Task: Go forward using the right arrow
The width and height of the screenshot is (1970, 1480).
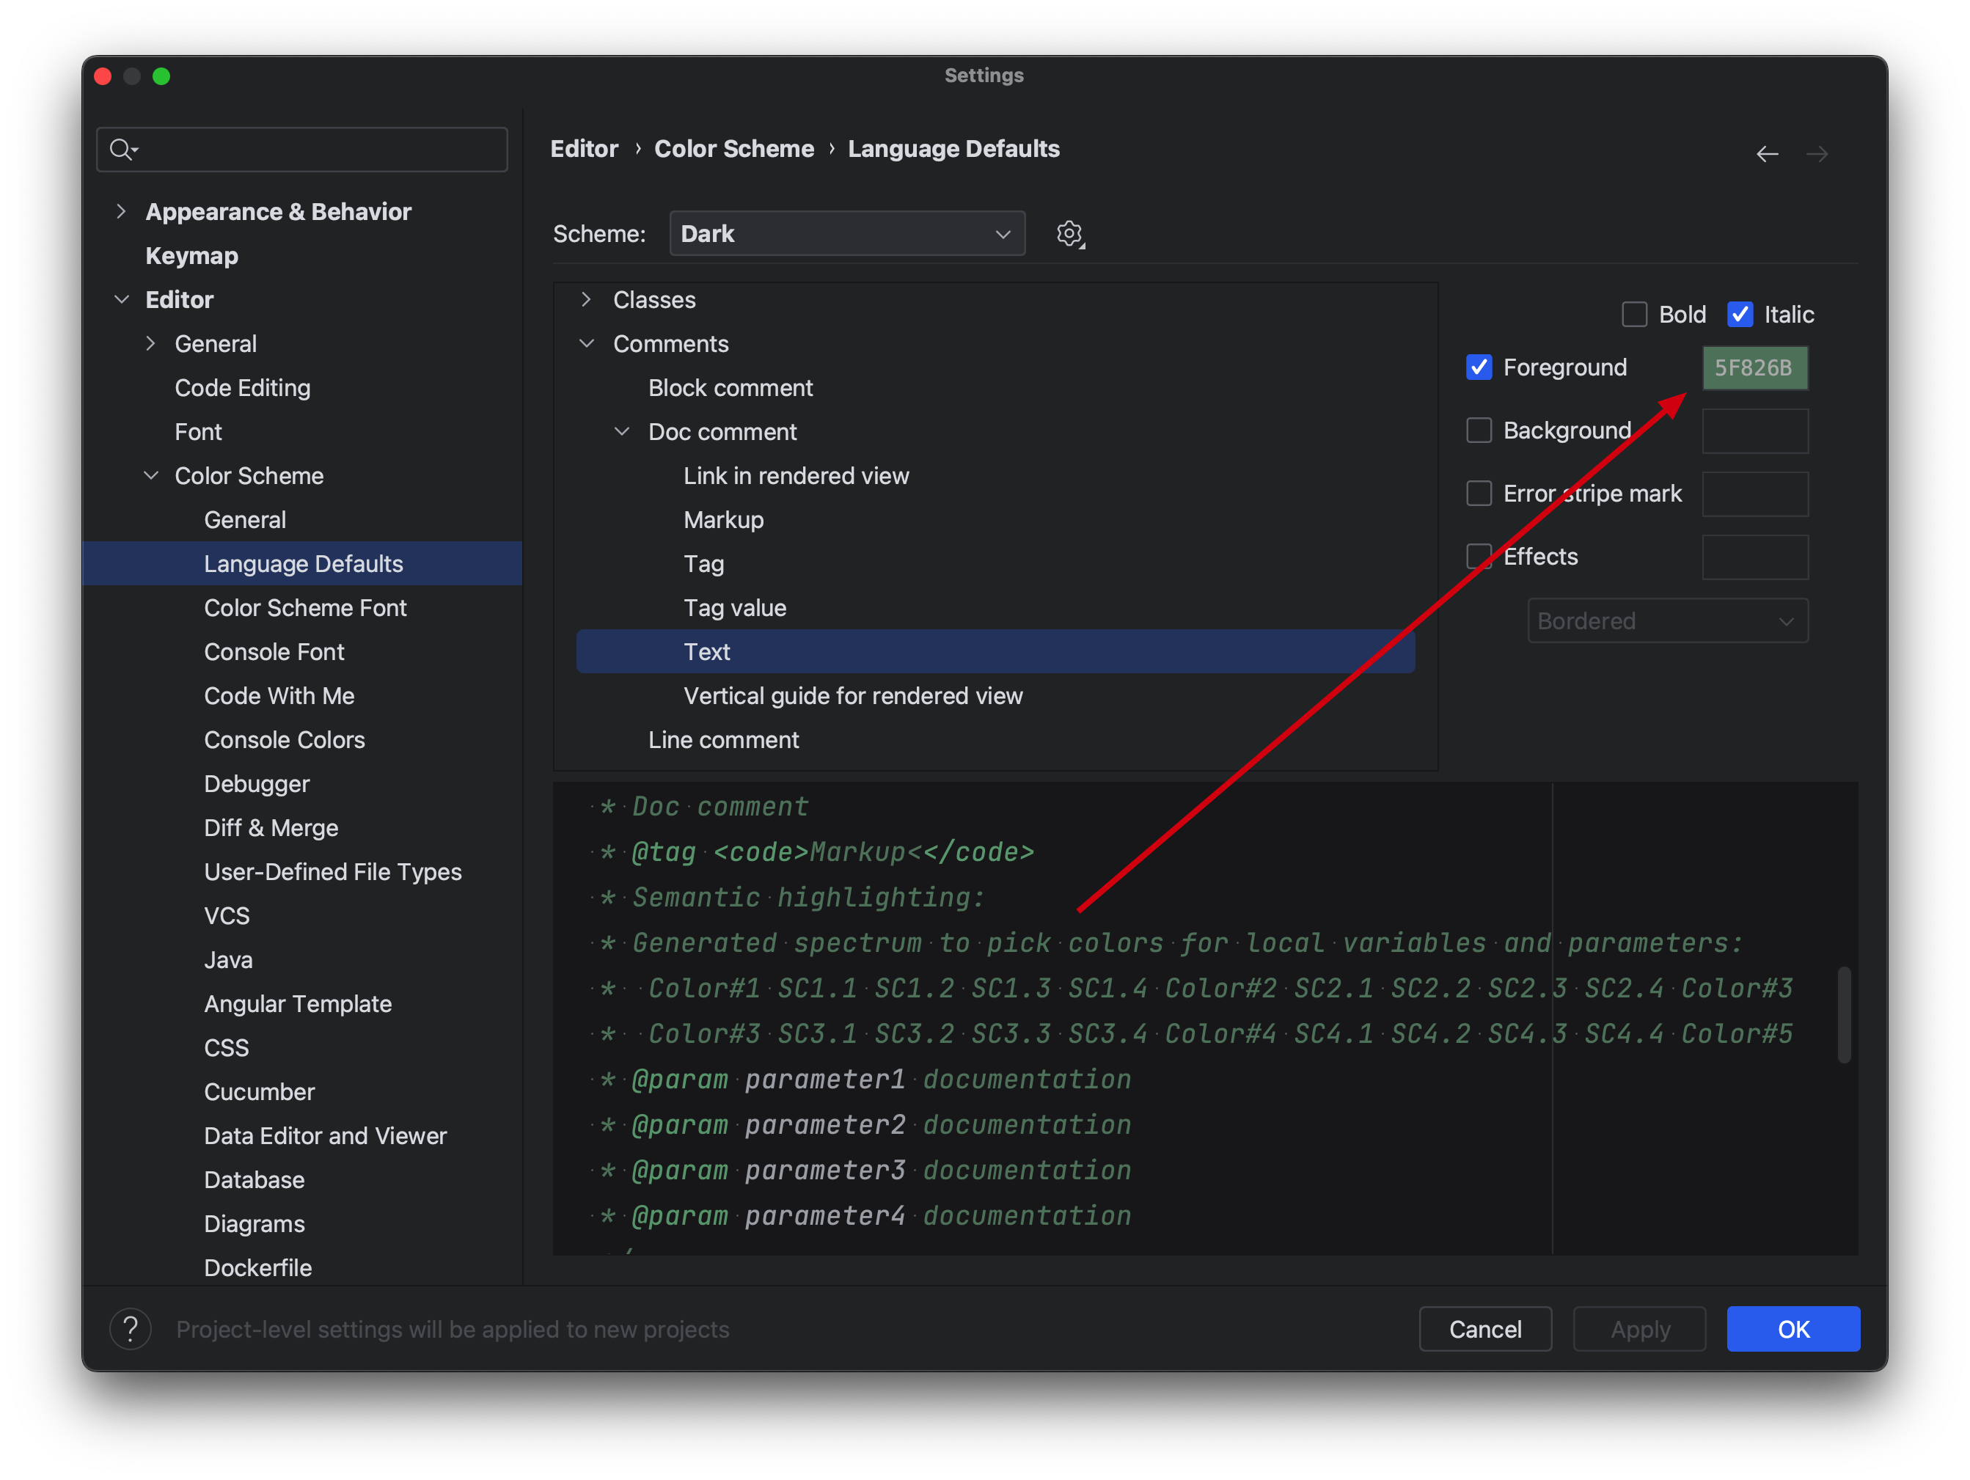Action: coord(1817,154)
